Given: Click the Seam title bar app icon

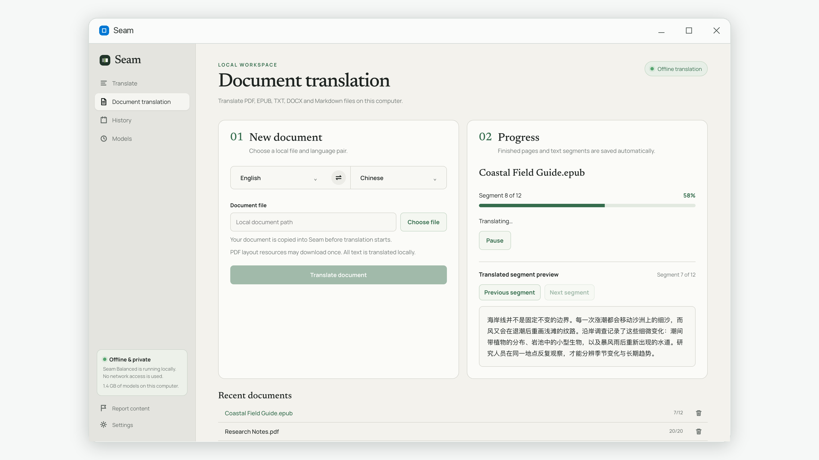Looking at the screenshot, I should (104, 30).
